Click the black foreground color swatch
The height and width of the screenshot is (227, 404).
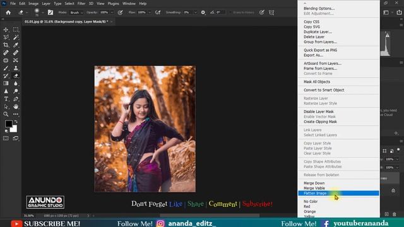(8, 124)
